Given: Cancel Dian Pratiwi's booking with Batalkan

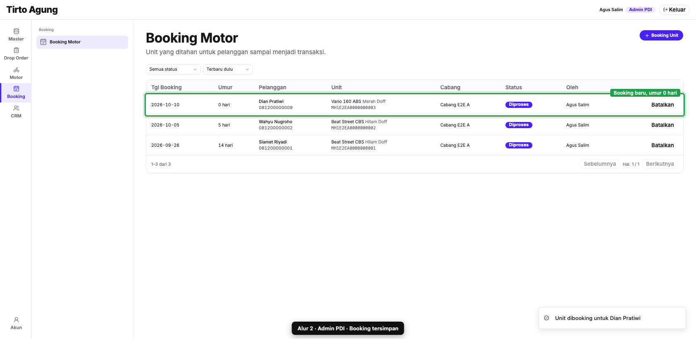Looking at the screenshot, I should coord(662,105).
